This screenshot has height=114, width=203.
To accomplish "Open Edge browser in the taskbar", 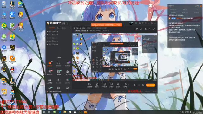I will (x=60, y=112).
